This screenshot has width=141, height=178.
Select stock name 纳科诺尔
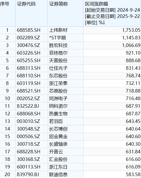[58, 106]
